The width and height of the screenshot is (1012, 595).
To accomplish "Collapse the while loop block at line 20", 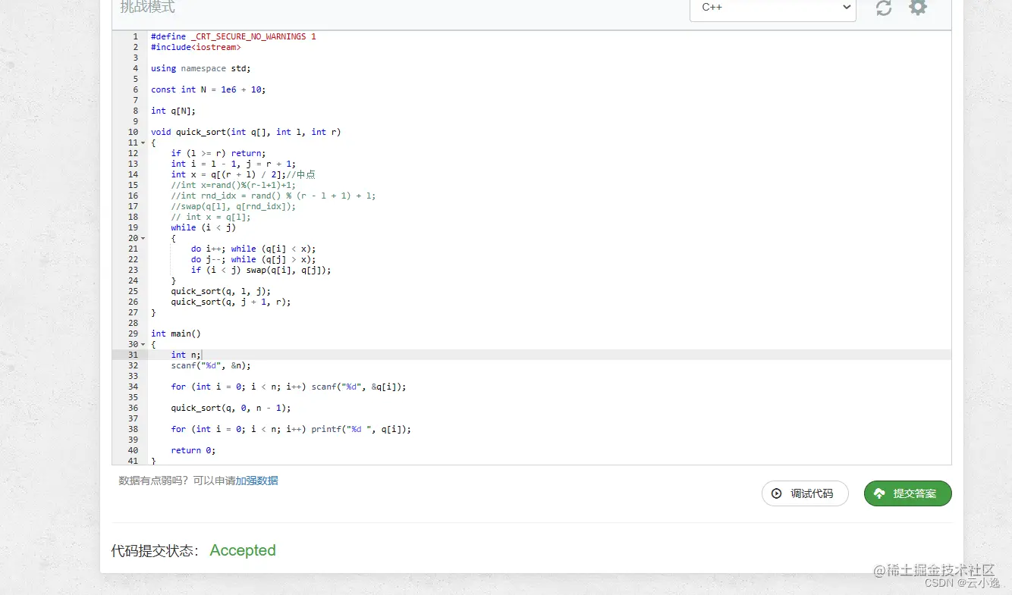I will [143, 238].
